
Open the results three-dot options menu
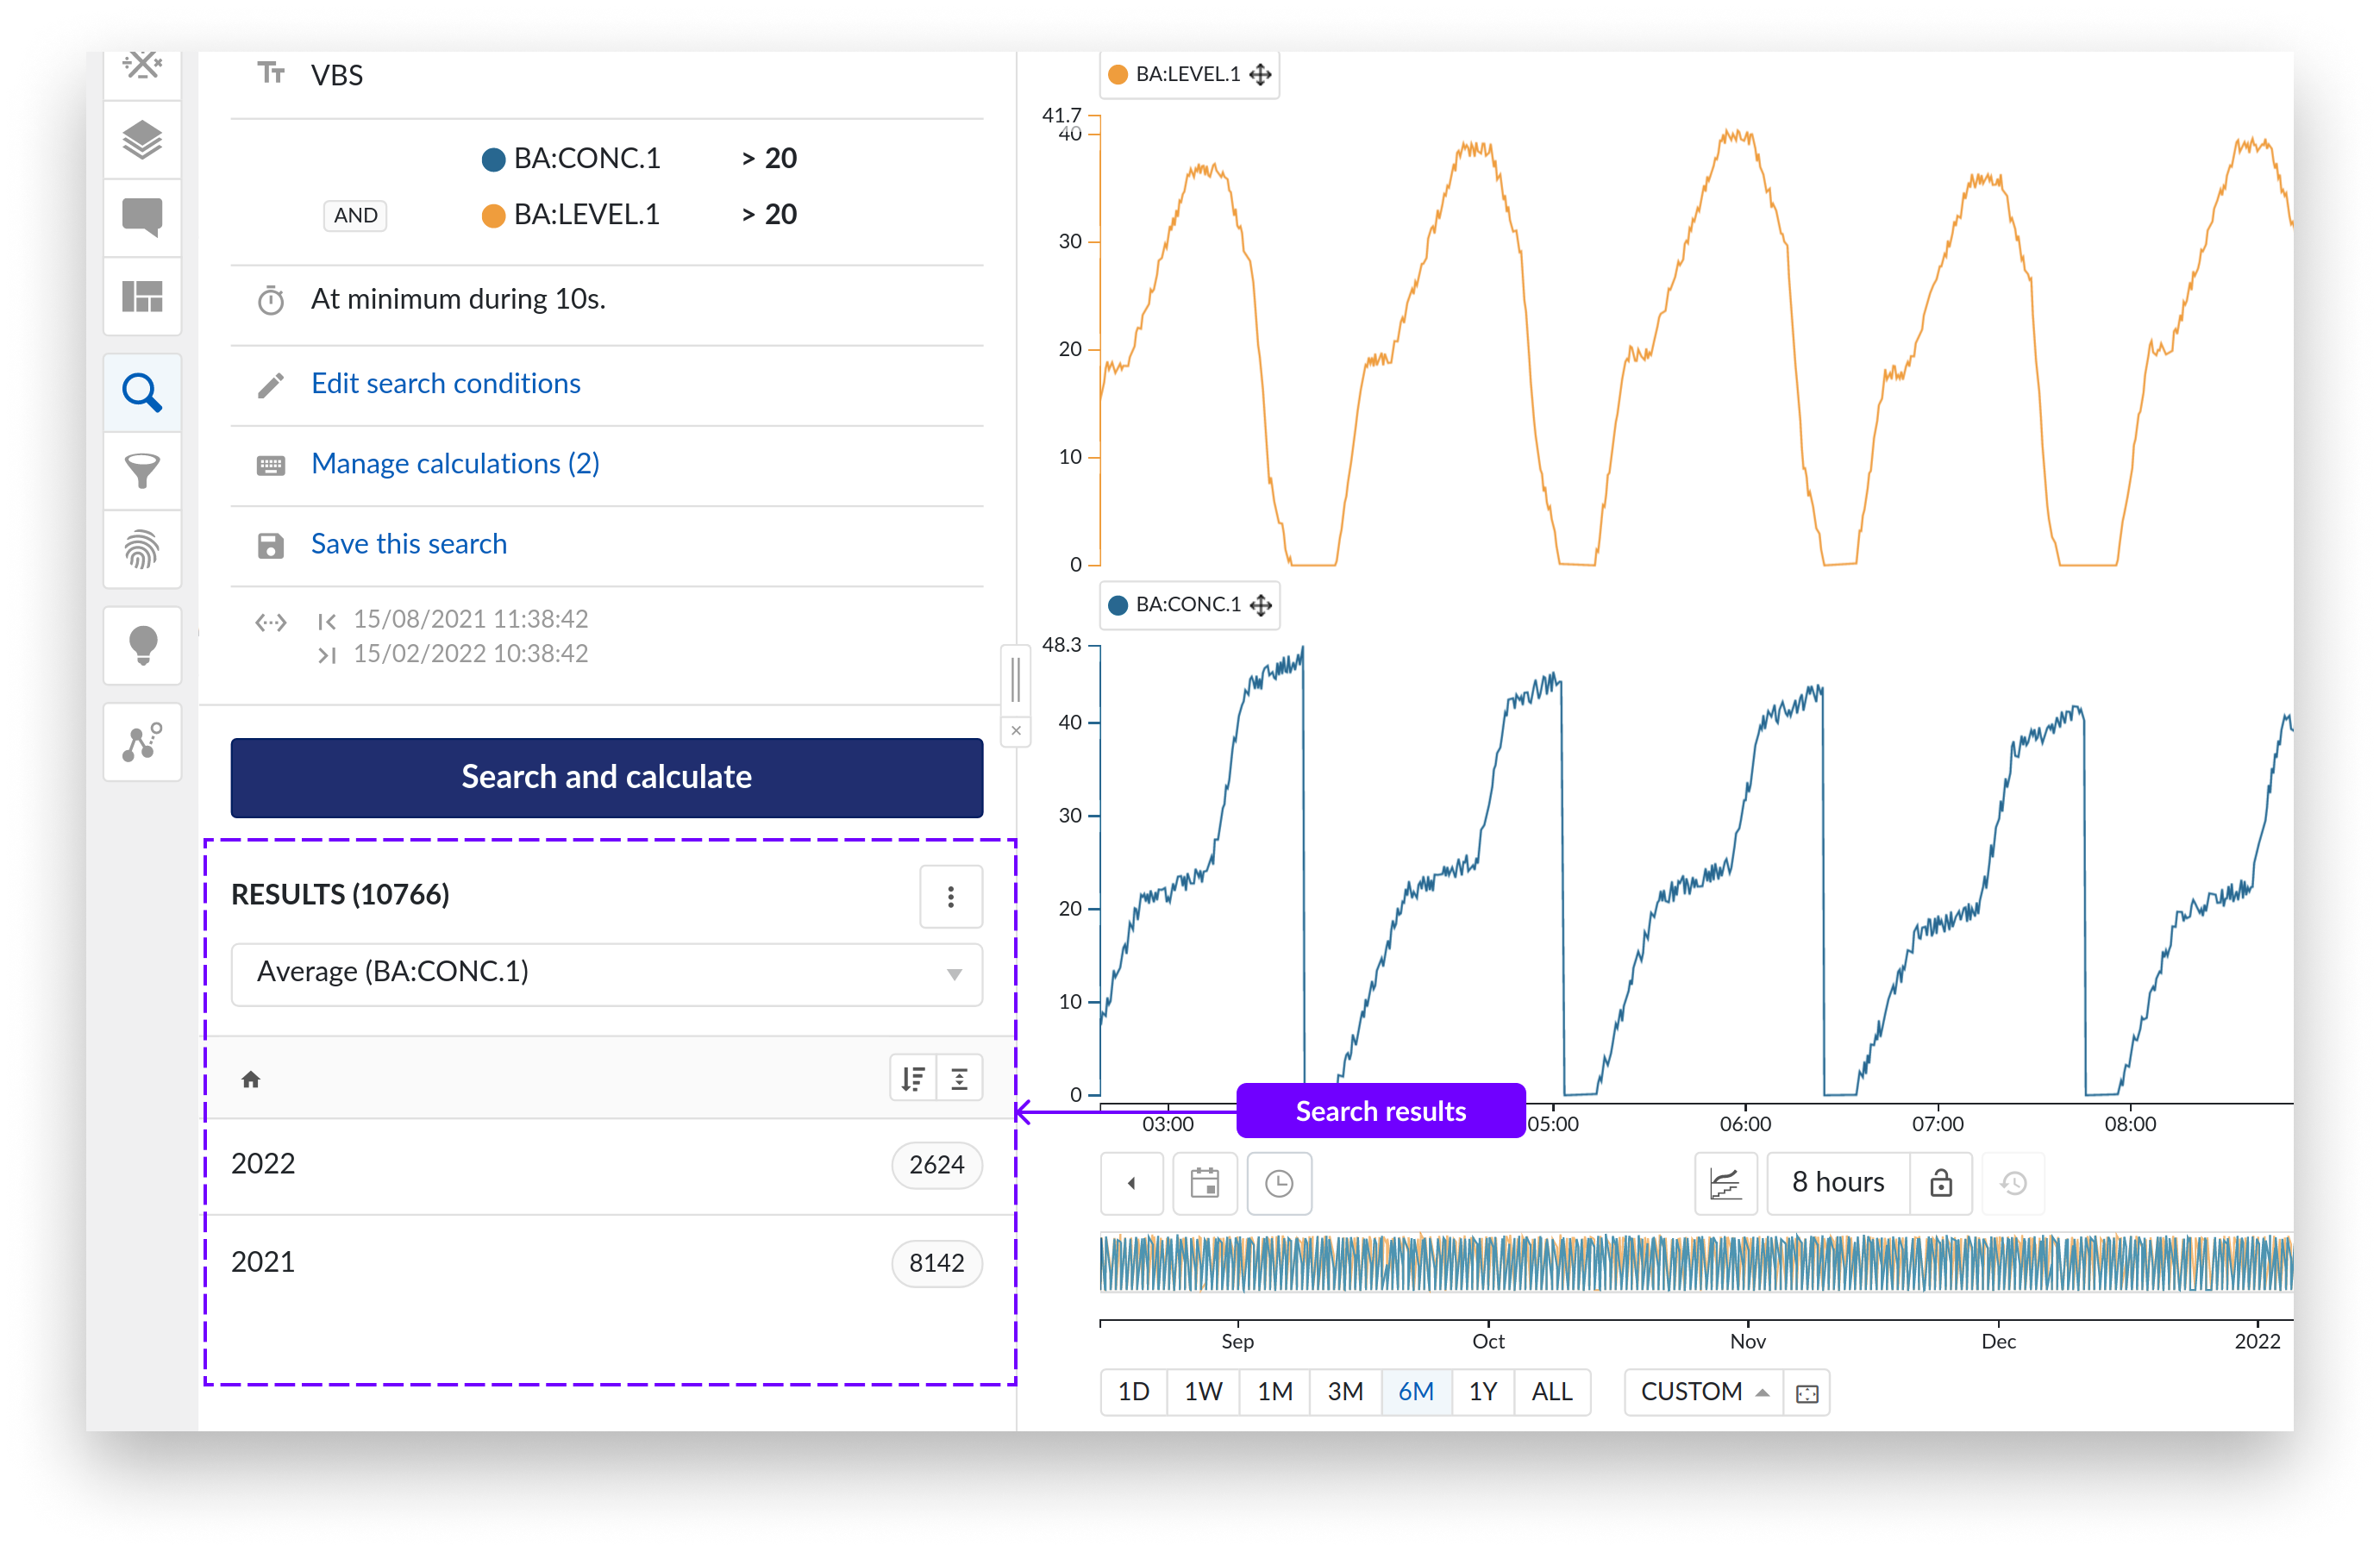pyautogui.click(x=950, y=896)
